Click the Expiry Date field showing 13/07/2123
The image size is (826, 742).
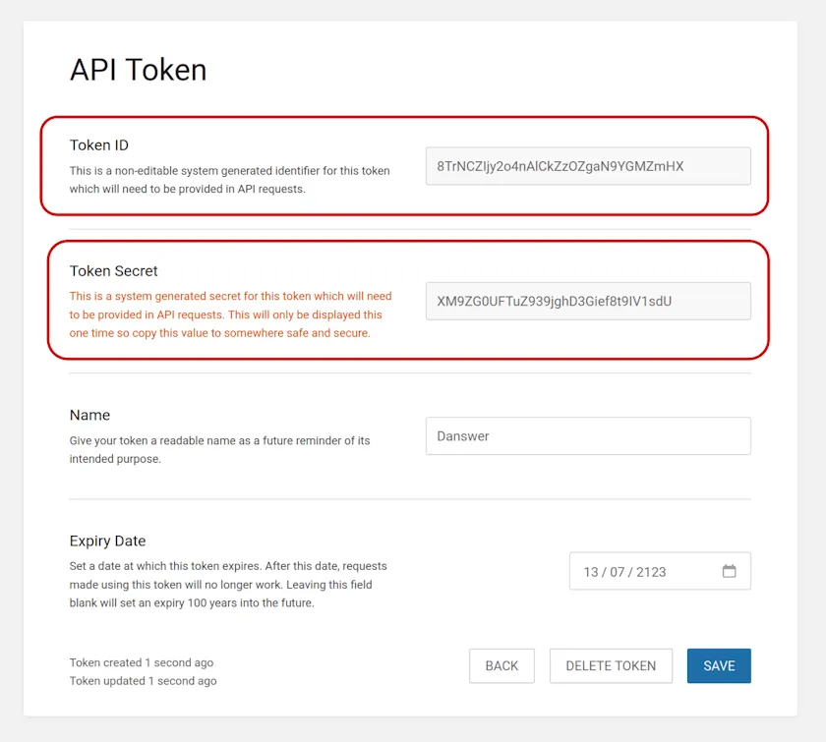pos(649,570)
